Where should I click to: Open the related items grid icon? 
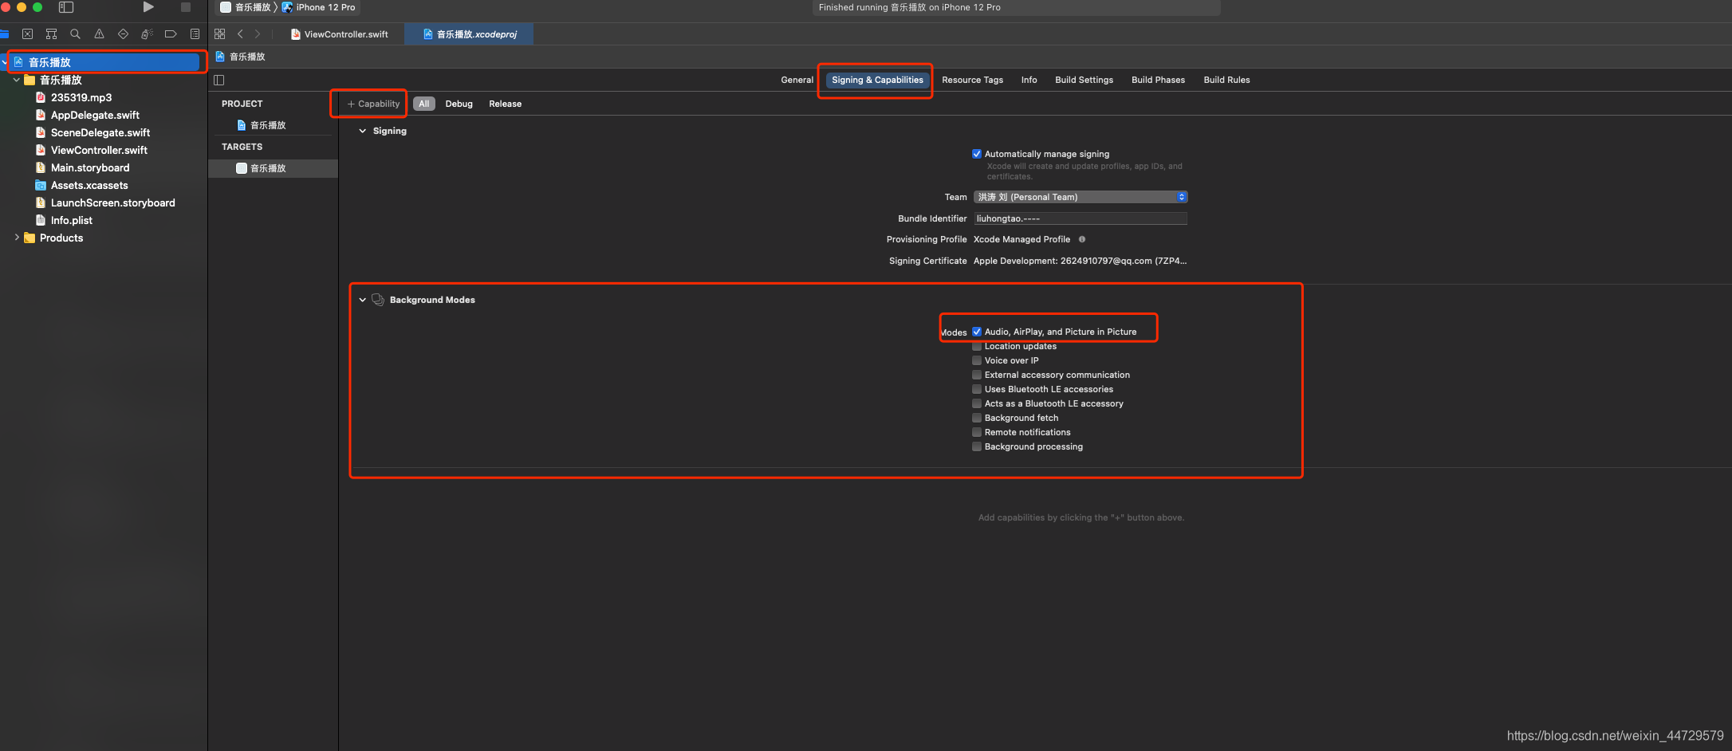220,34
